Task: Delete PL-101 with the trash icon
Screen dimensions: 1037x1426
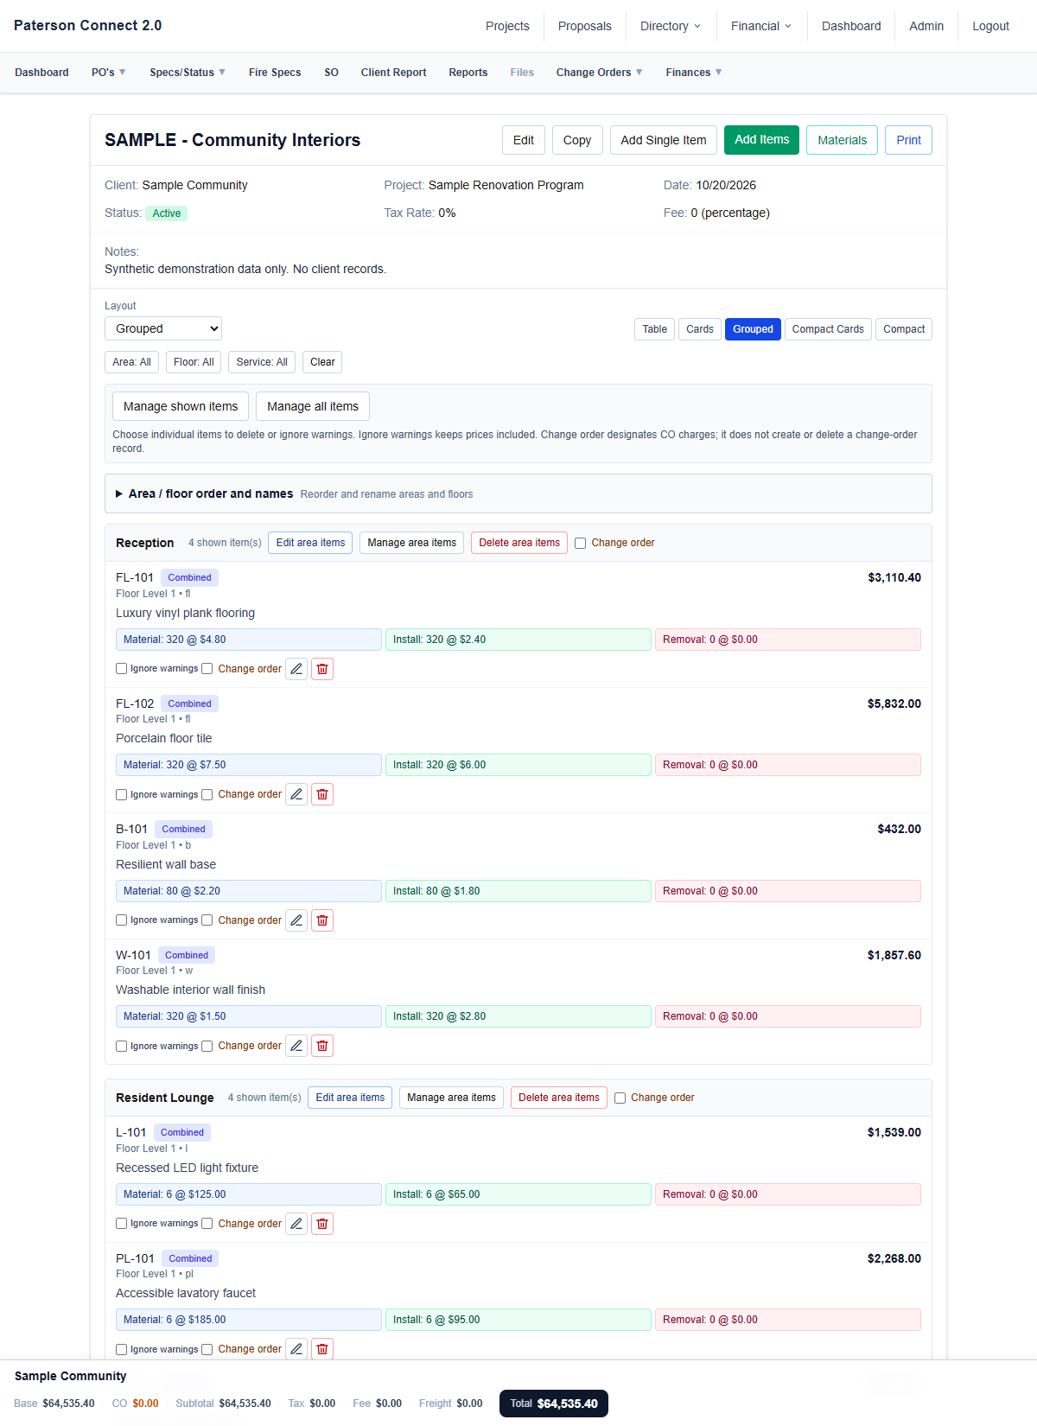Action: tap(322, 1349)
